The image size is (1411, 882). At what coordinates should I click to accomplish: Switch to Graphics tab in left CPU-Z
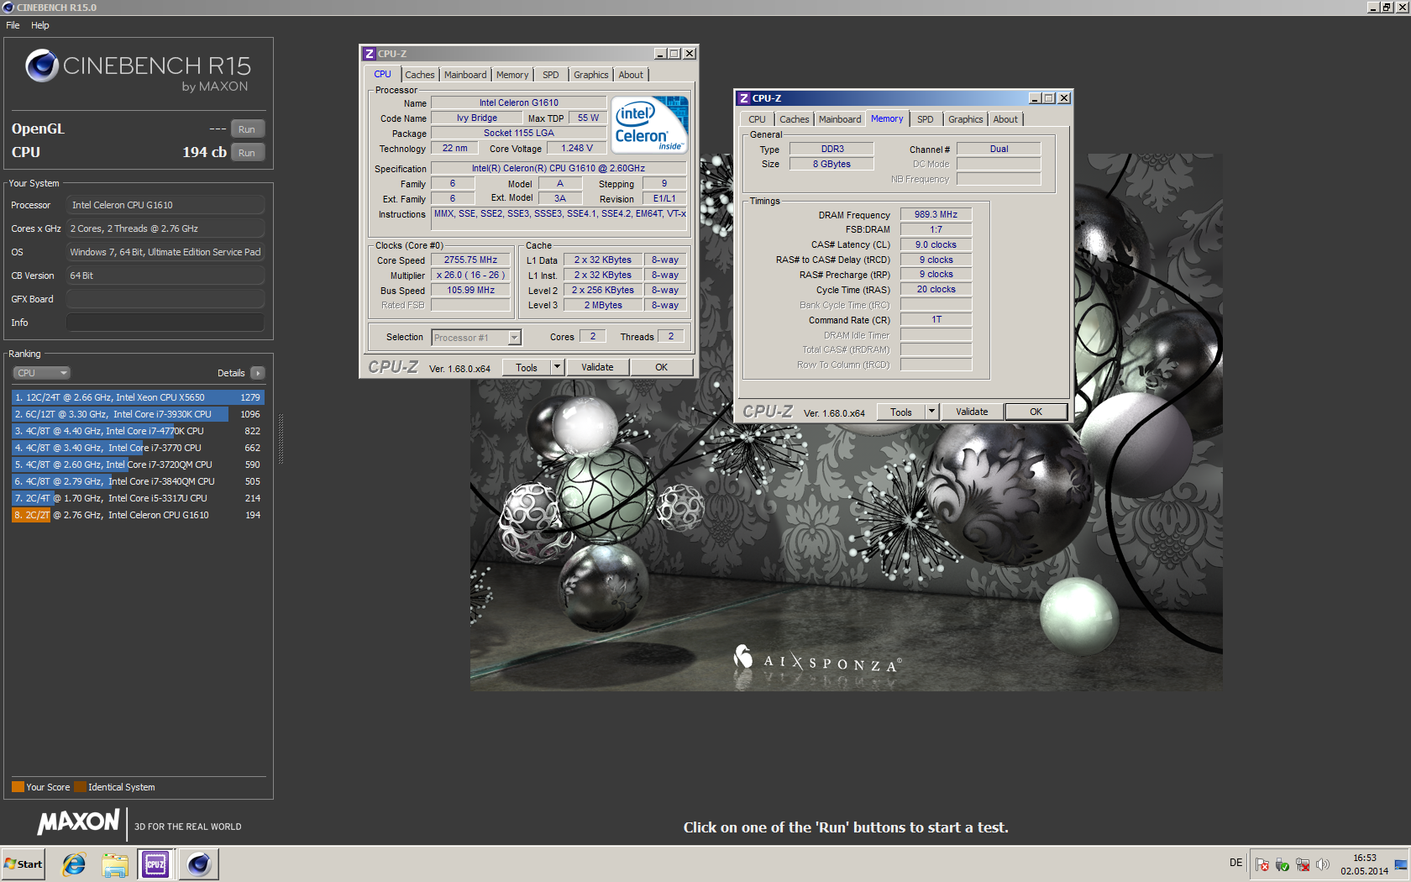(x=591, y=75)
